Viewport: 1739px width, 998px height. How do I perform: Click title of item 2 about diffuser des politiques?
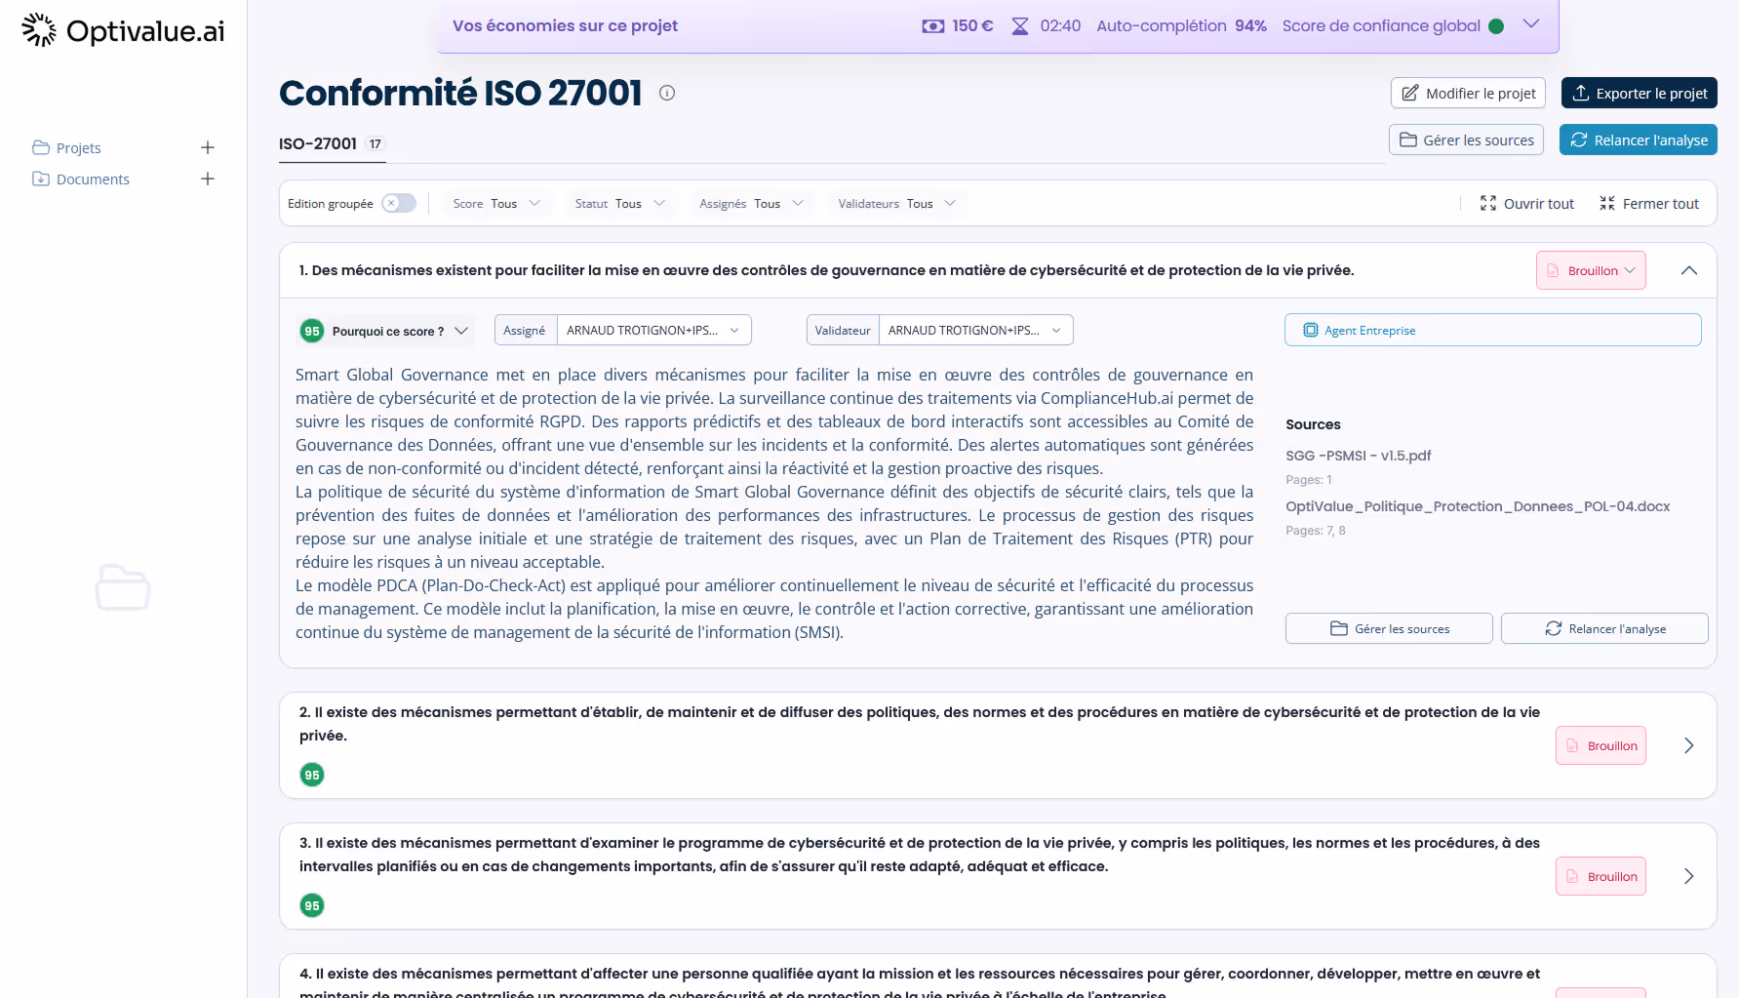pyautogui.click(x=920, y=724)
